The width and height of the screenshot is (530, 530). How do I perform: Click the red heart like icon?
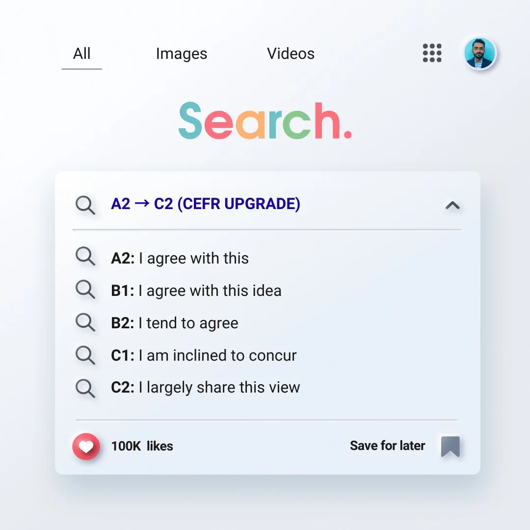[86, 446]
